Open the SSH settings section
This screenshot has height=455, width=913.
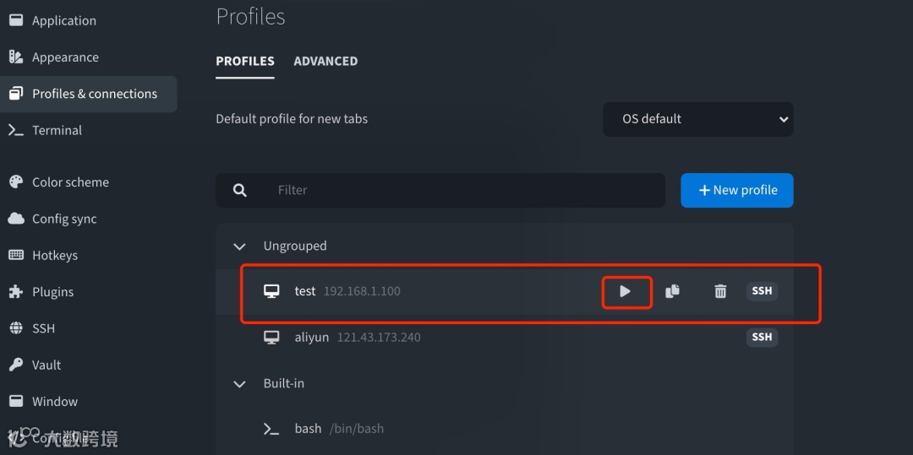tap(43, 328)
